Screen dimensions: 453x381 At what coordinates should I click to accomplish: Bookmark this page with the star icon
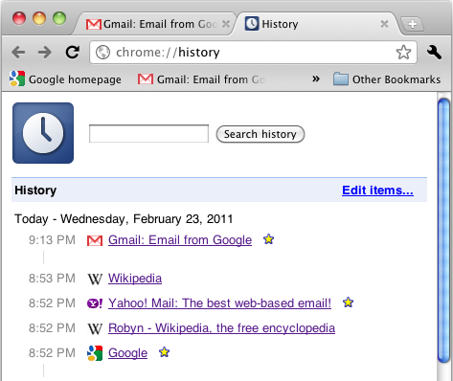(x=403, y=52)
